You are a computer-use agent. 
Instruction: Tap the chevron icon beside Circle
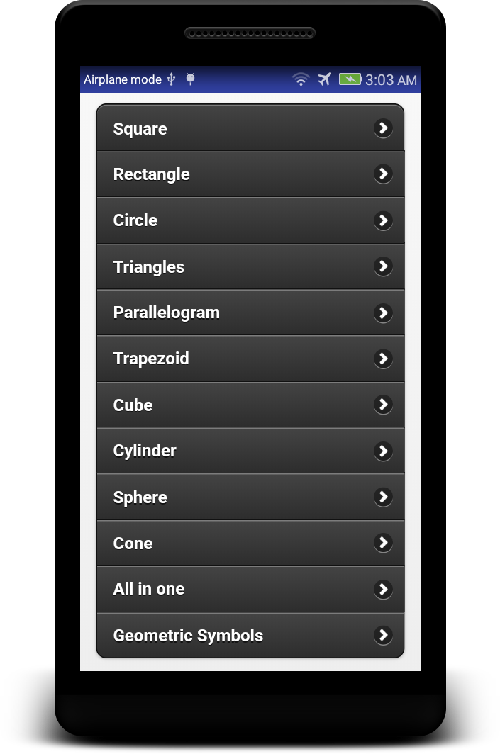click(383, 220)
